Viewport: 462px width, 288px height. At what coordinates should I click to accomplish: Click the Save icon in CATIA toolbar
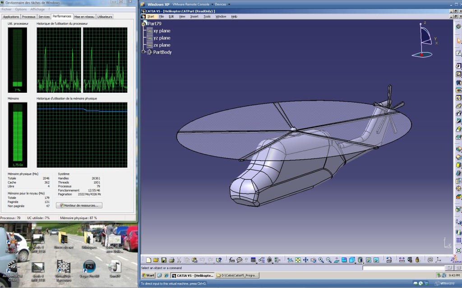tap(164, 260)
